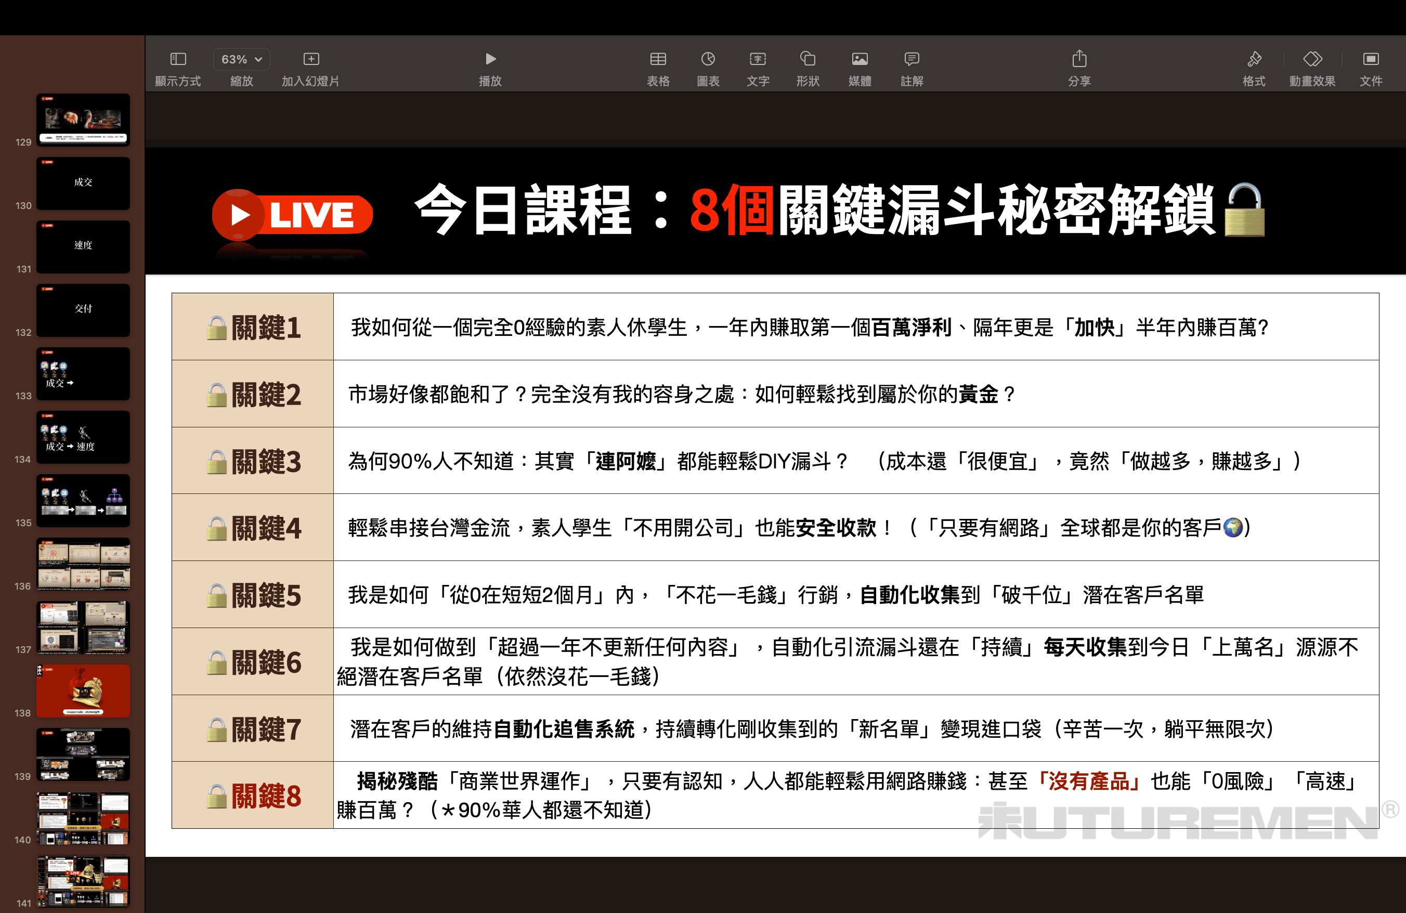
Task: Open the 圖表 chart menu
Action: [708, 59]
